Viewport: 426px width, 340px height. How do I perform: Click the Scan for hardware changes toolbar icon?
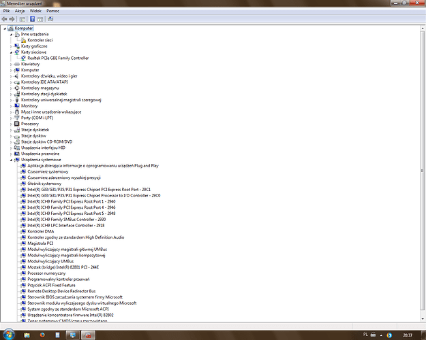pos(50,19)
